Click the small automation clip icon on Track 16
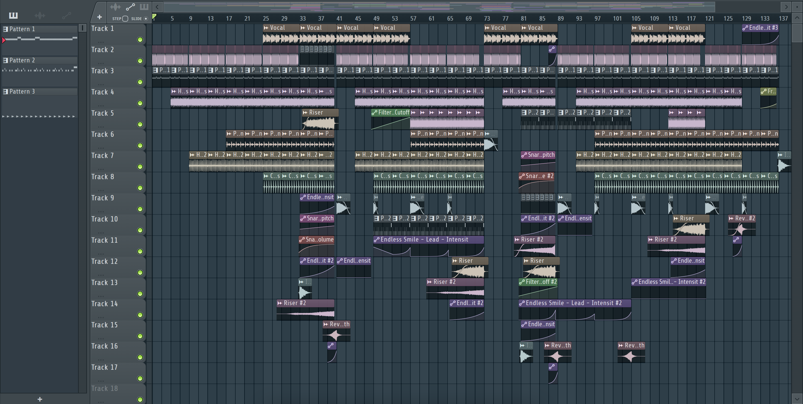The width and height of the screenshot is (803, 404). (331, 345)
